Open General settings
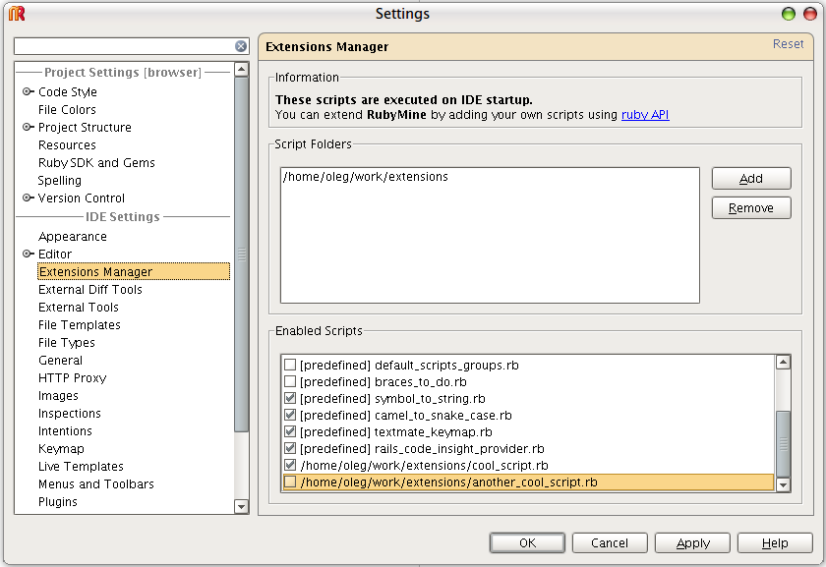The width and height of the screenshot is (826, 567). click(60, 360)
